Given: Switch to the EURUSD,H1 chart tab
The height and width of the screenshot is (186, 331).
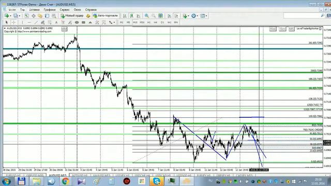Looking at the screenshot, I should (13, 176).
